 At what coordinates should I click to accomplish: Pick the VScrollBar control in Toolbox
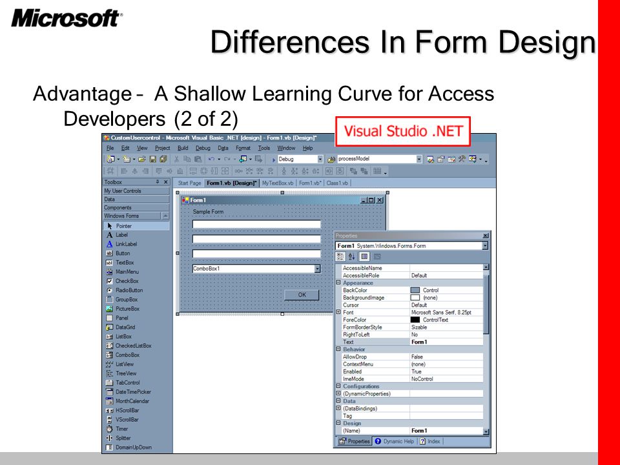122,420
